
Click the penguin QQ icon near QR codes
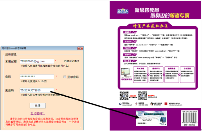(151, 104)
